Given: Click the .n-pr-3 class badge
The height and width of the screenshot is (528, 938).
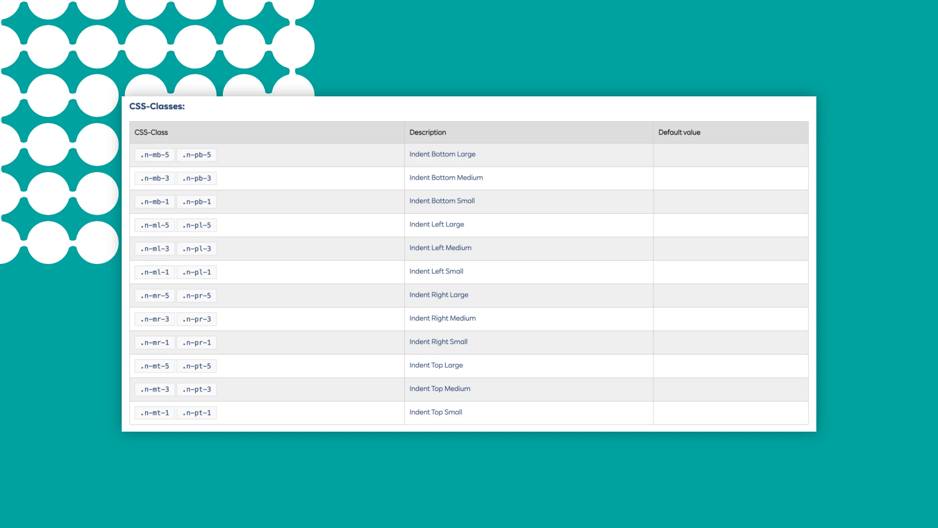Looking at the screenshot, I should pyautogui.click(x=196, y=319).
